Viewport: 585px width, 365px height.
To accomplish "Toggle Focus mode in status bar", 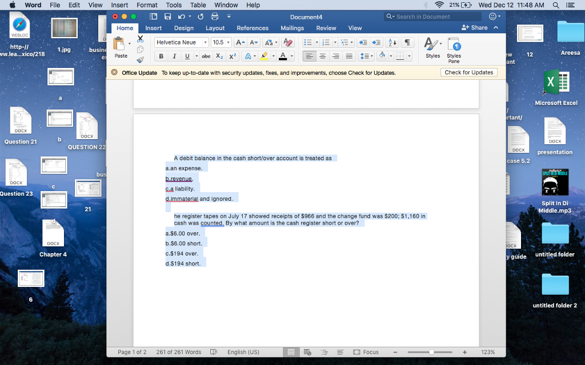I will [366, 352].
